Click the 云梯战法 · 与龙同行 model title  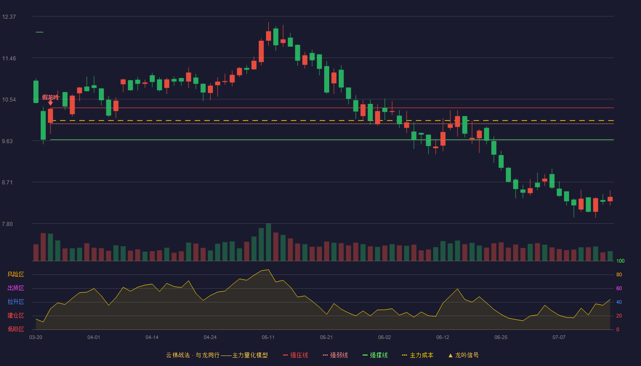193,355
